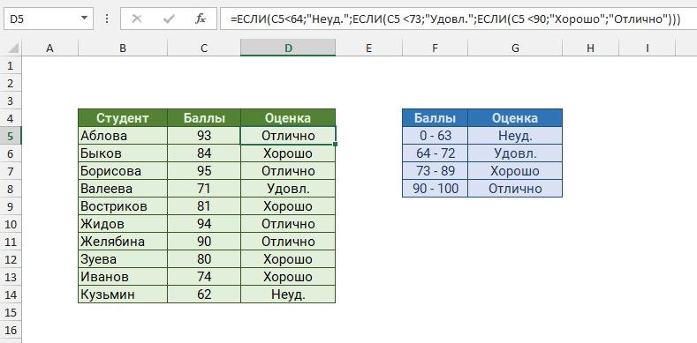
Task: Click the three-dot handle beside Name Box
Action: click(107, 19)
